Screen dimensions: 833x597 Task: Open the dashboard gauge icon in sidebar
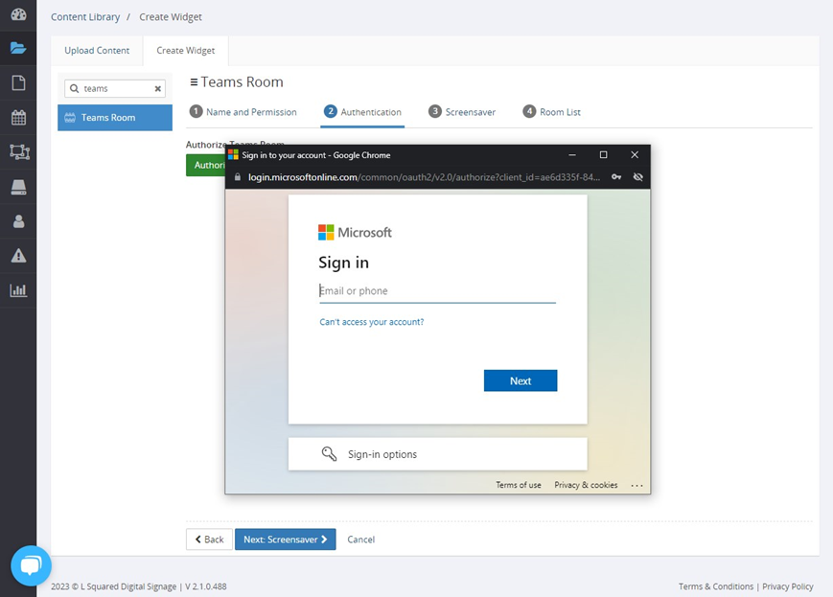click(x=18, y=14)
